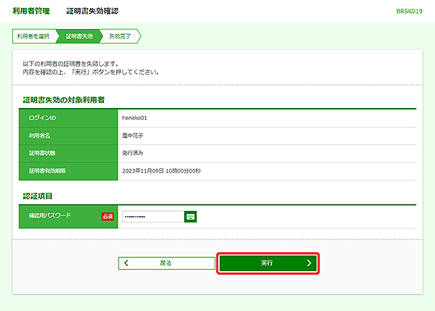Click the ログインID row label
The height and width of the screenshot is (311, 435).
43,118
